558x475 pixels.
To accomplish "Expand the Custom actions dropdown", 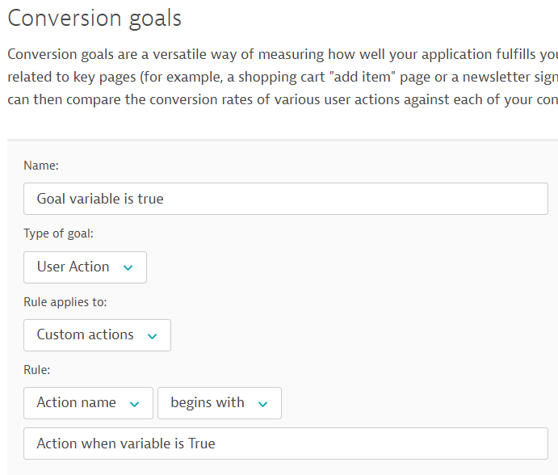I will (97, 335).
